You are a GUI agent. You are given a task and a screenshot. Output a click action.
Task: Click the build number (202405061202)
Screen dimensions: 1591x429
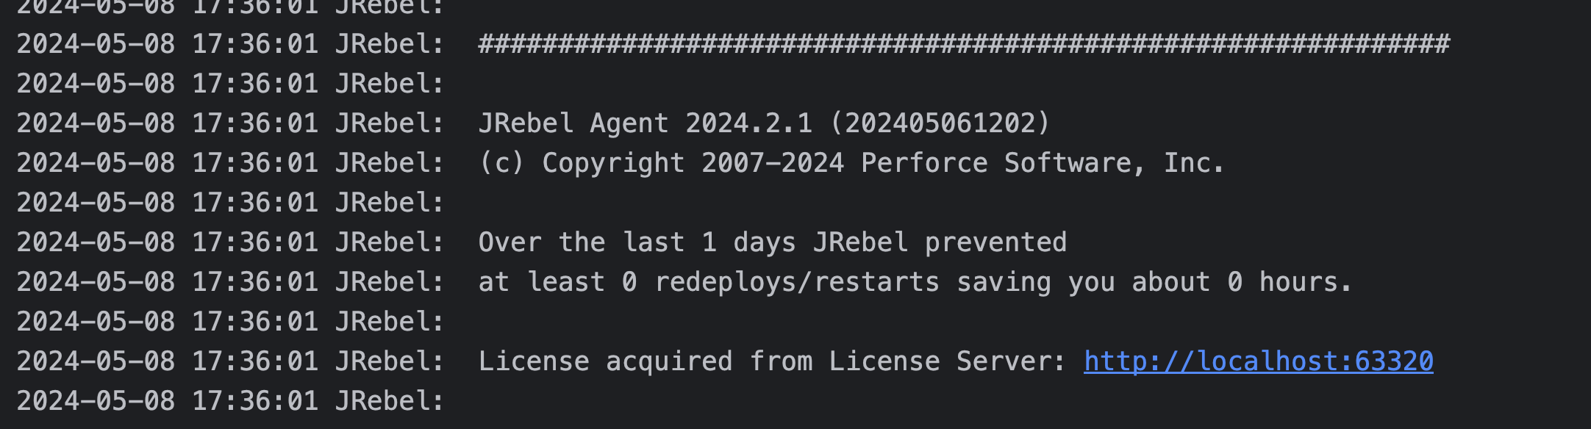940,123
